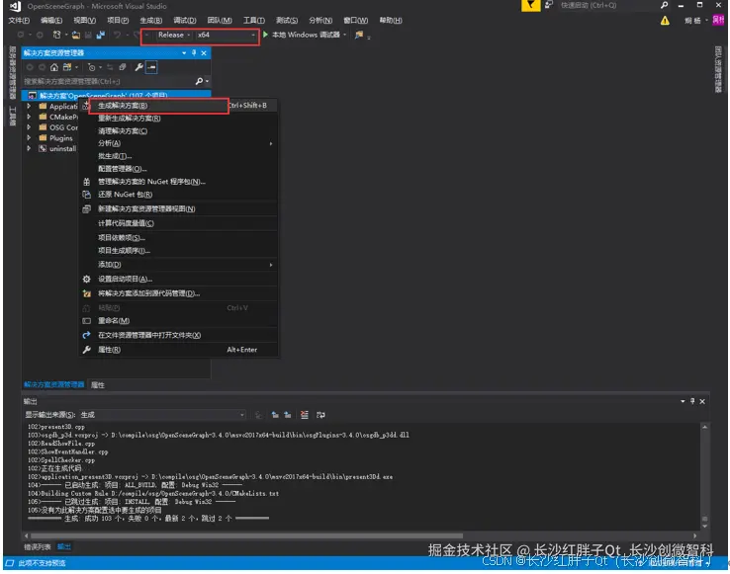The height and width of the screenshot is (574, 730).
Task: Toggle Word Wrap in the Output panel
Action: [x=320, y=415]
